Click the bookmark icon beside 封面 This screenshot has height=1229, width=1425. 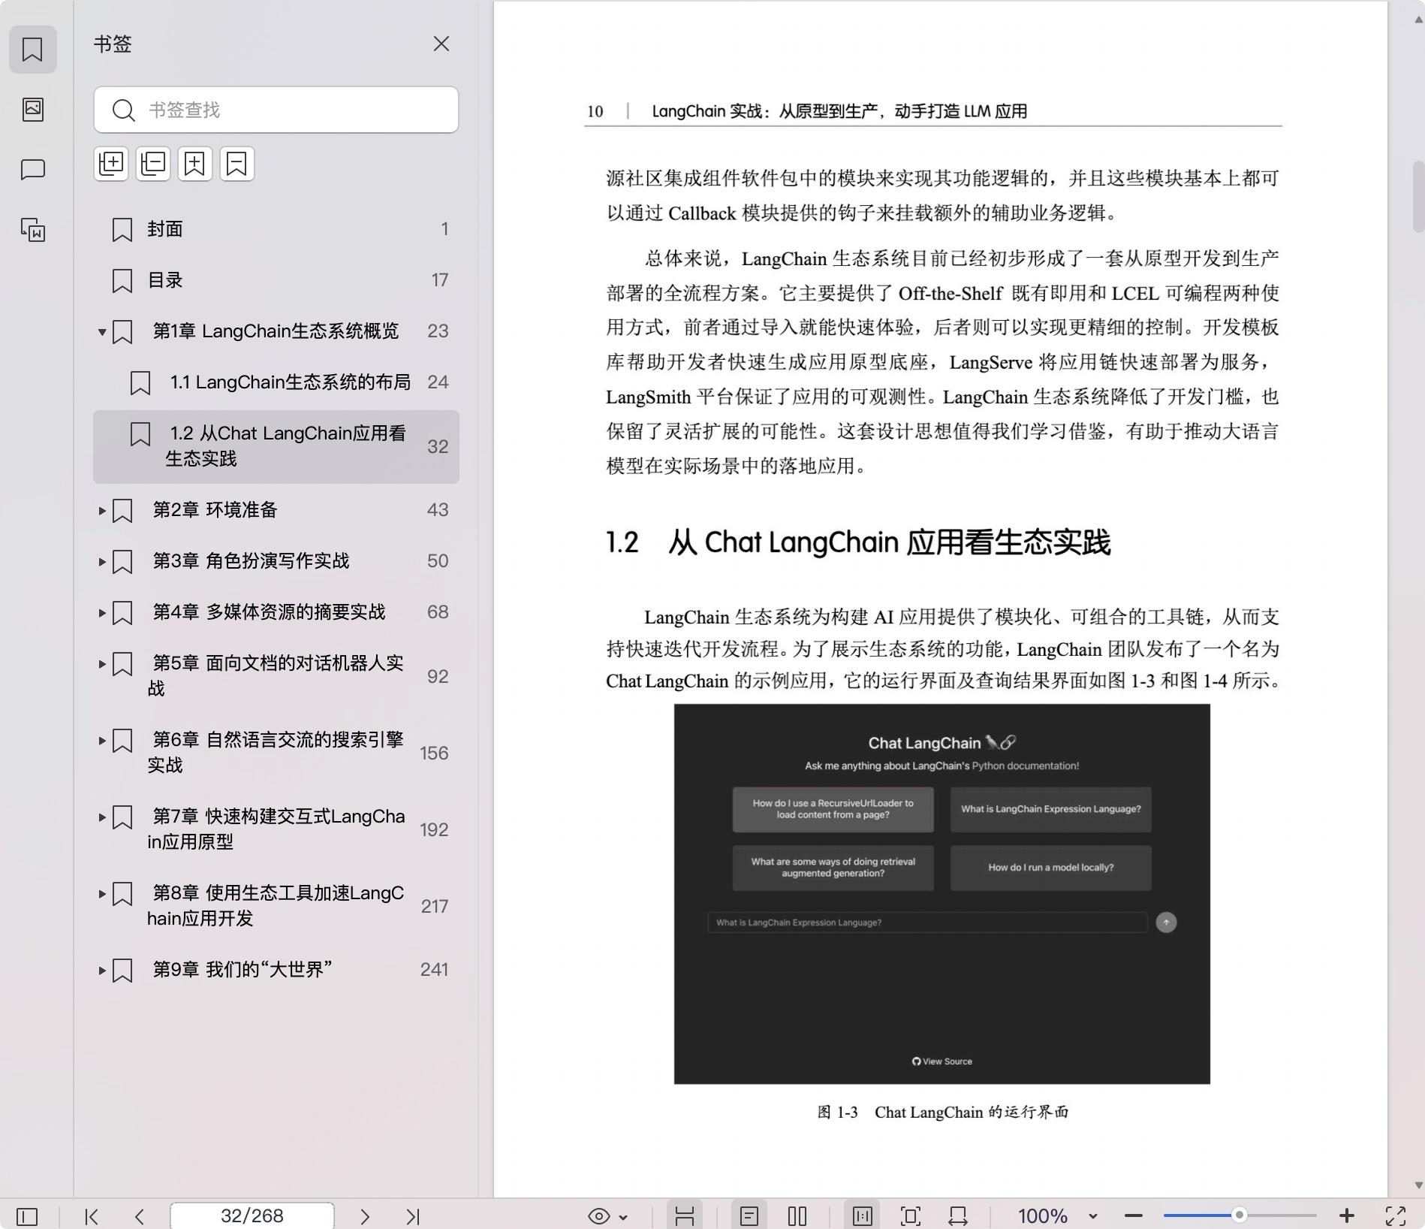122,230
